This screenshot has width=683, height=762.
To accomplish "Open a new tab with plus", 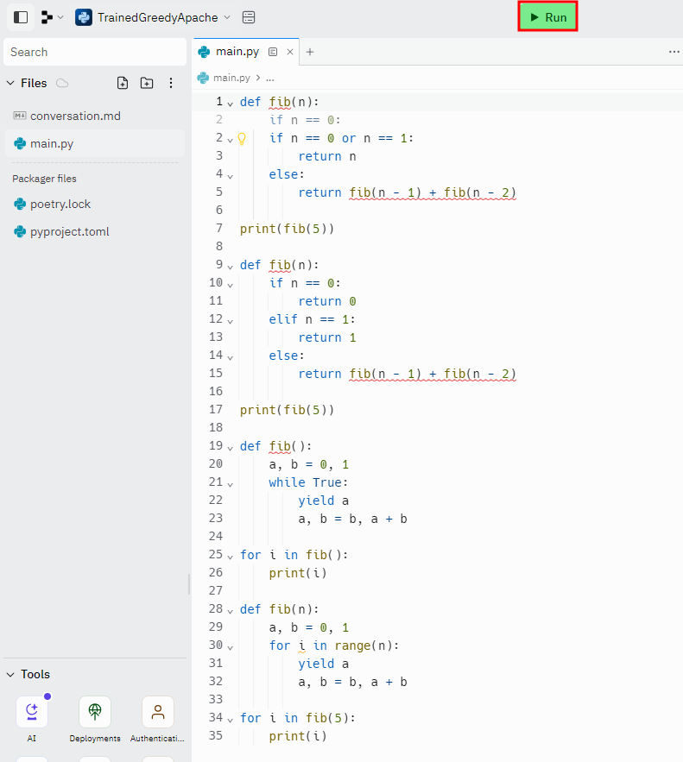I will pos(310,52).
